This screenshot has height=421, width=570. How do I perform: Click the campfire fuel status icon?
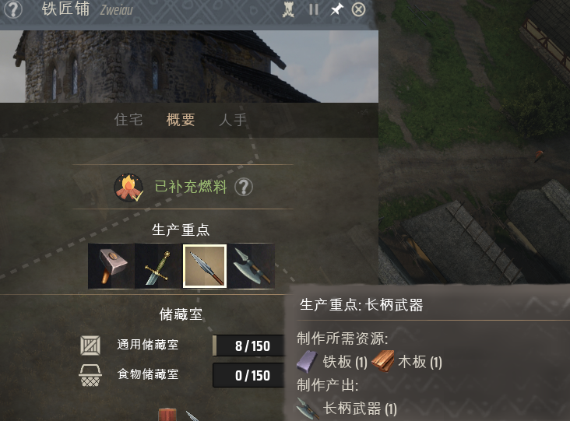click(x=128, y=188)
